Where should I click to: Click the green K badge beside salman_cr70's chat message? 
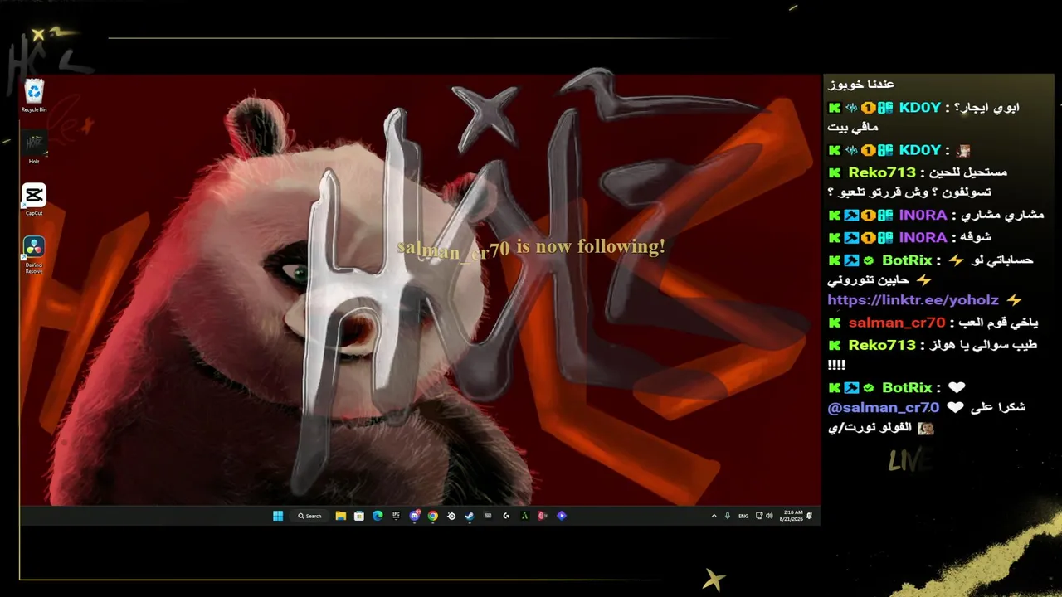pos(835,323)
